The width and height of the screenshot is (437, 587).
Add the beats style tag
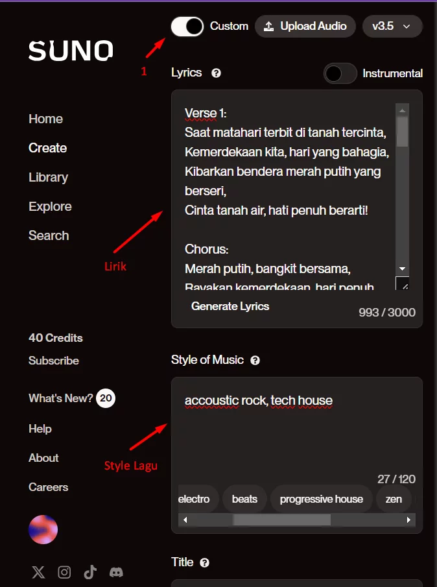(x=244, y=499)
